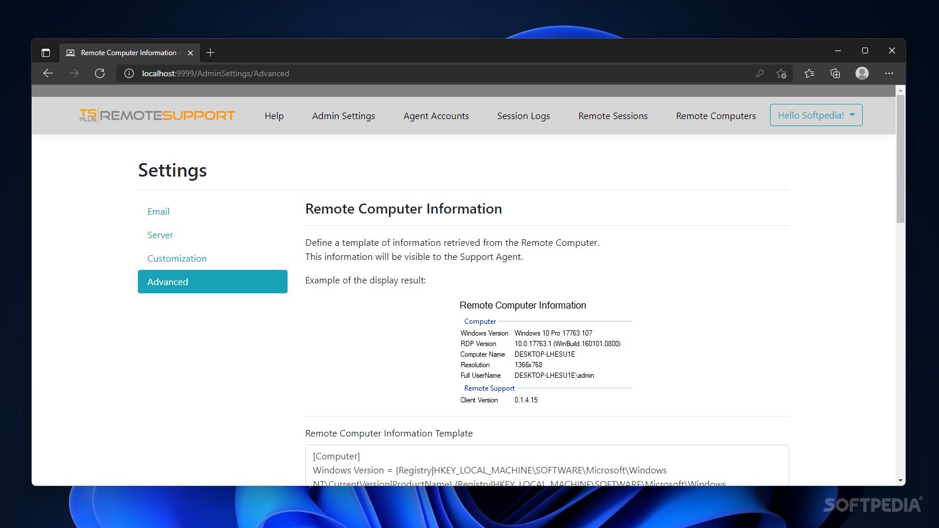Select the Remote Computer Information browser tab
This screenshot has height=528, width=939.
coord(129,53)
